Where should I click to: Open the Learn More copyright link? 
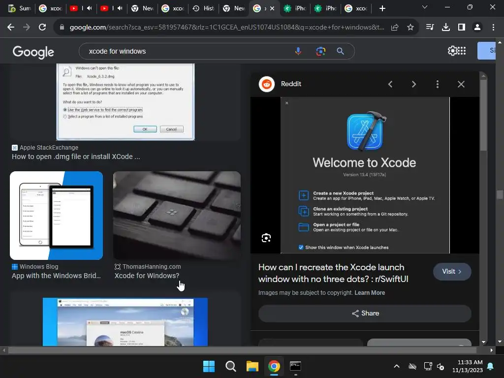point(370,293)
